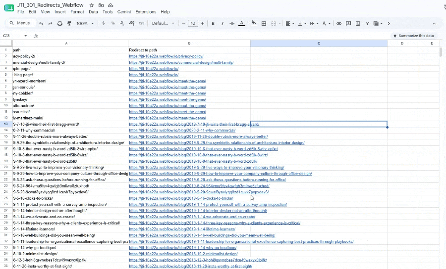Print the spreadsheet

[60, 24]
